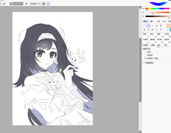Viewport: 171px width, 133px height.
Task: Click the foreground color swatch
Action: (x=168, y=26)
